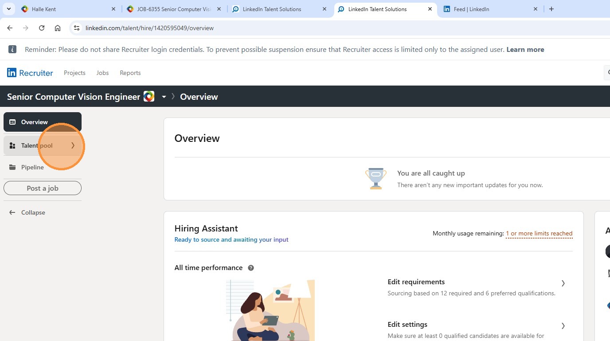Switch to the JOB-6355 Senior Computer Vision tab
This screenshot has height=341, width=610.
(174, 9)
